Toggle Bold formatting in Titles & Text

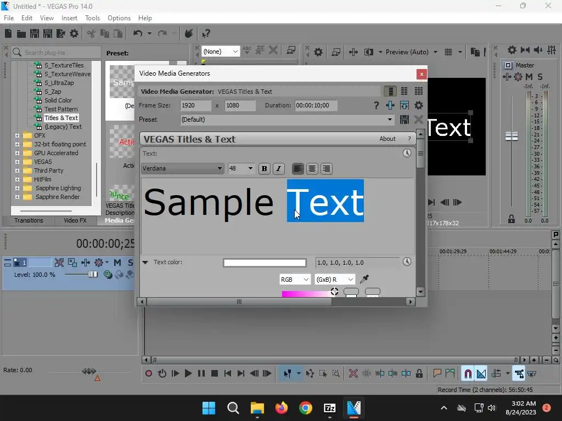point(264,169)
